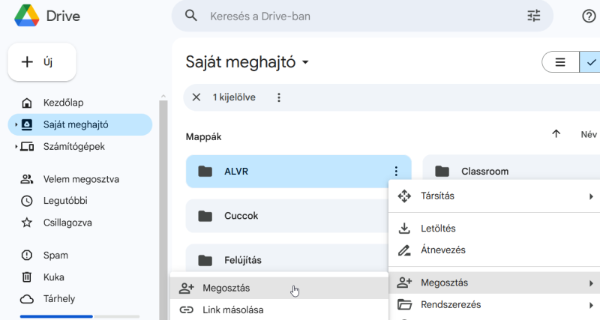Expand the Rendszerezés submenu arrow
The width and height of the screenshot is (600, 320).
pos(591,305)
